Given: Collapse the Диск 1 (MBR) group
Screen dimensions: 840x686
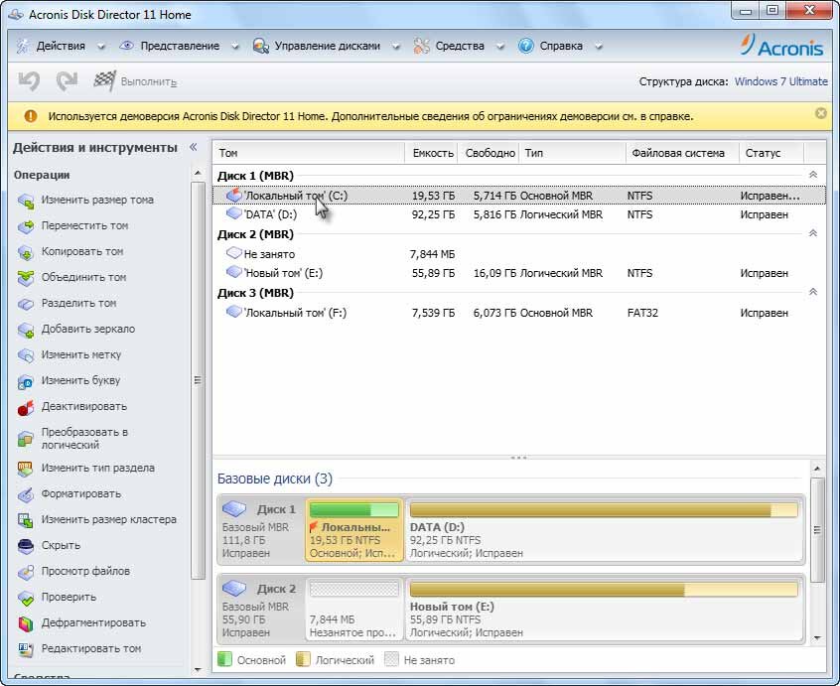Looking at the screenshot, I should [x=812, y=175].
